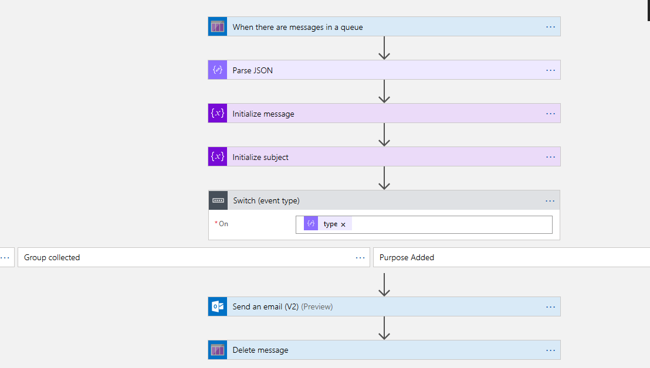The image size is (650, 368).
Task: Expand the Purpose Added case
Action: point(512,257)
